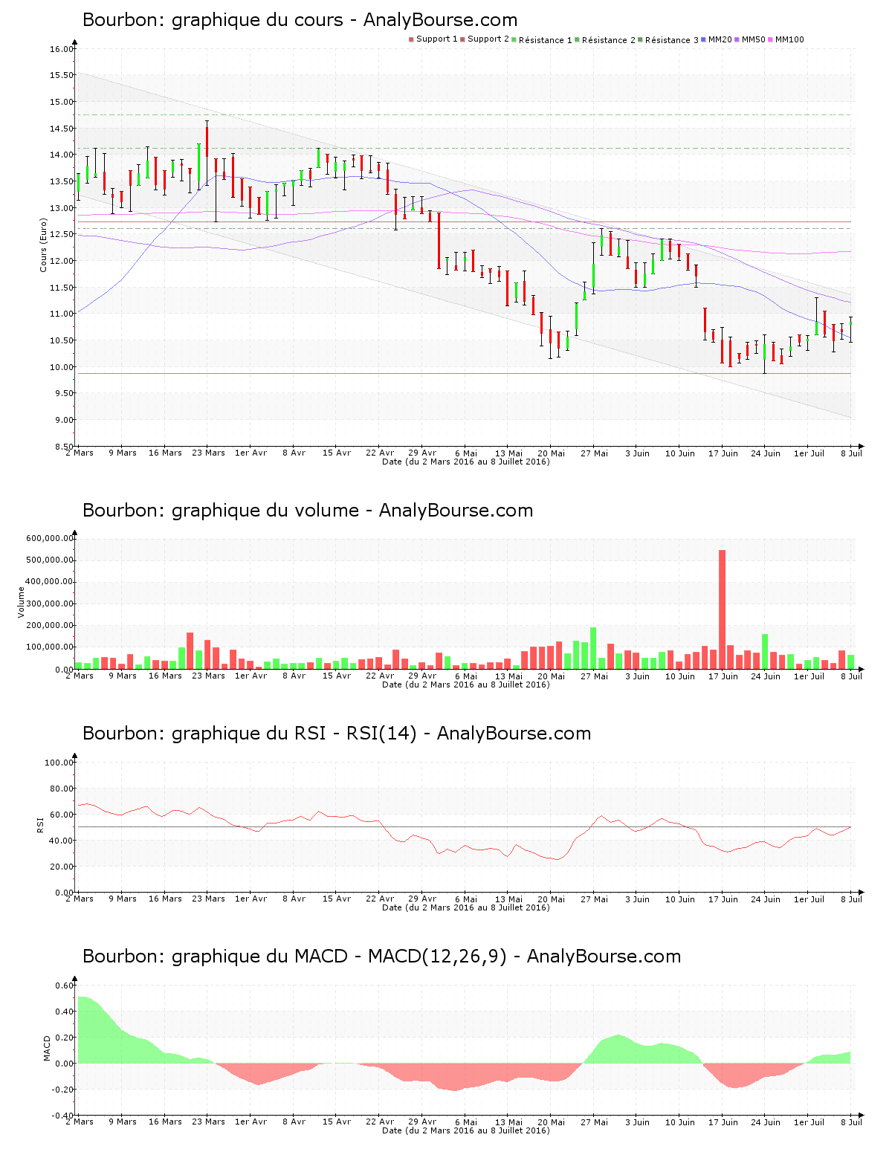
Task: Click the date range caption below the MACD chart
Action: coord(466,1130)
